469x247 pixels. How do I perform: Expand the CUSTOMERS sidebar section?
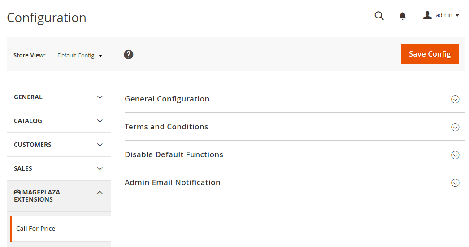[59, 145]
